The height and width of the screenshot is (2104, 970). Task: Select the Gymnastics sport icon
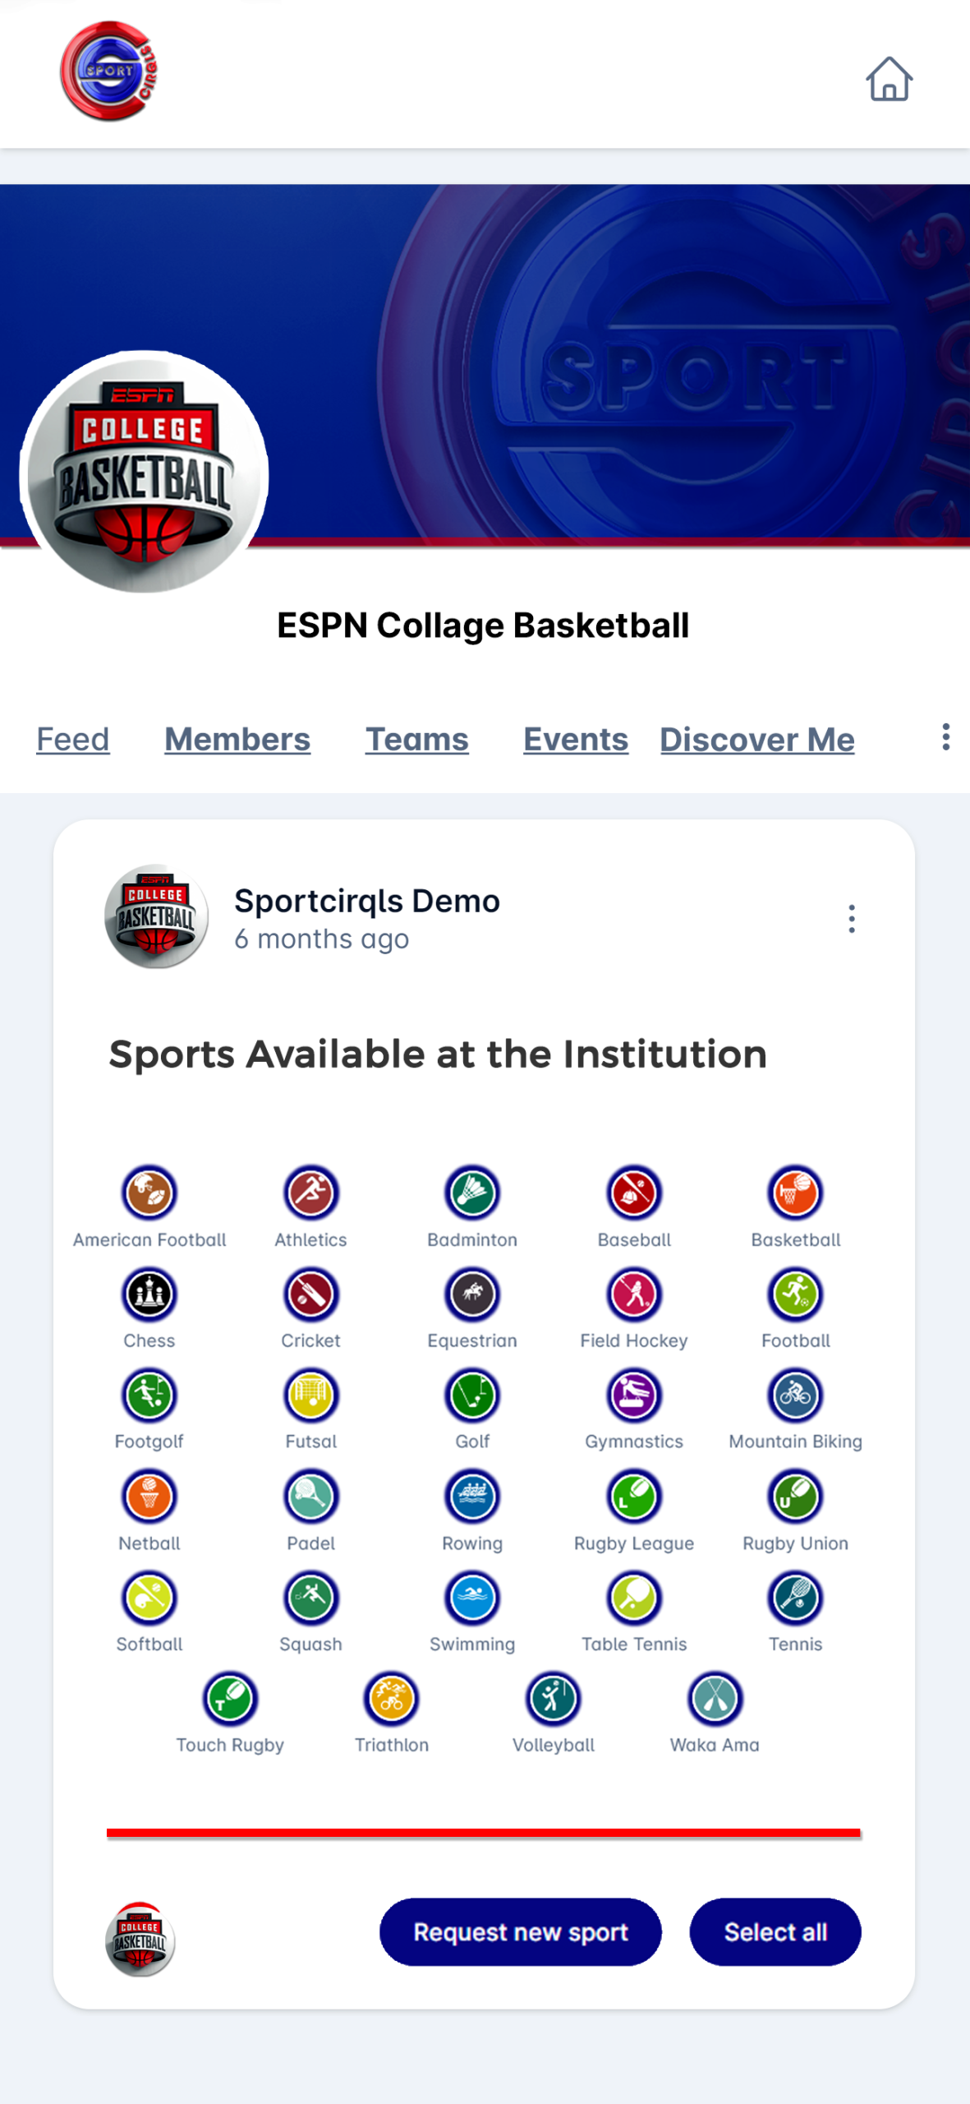[634, 1395]
